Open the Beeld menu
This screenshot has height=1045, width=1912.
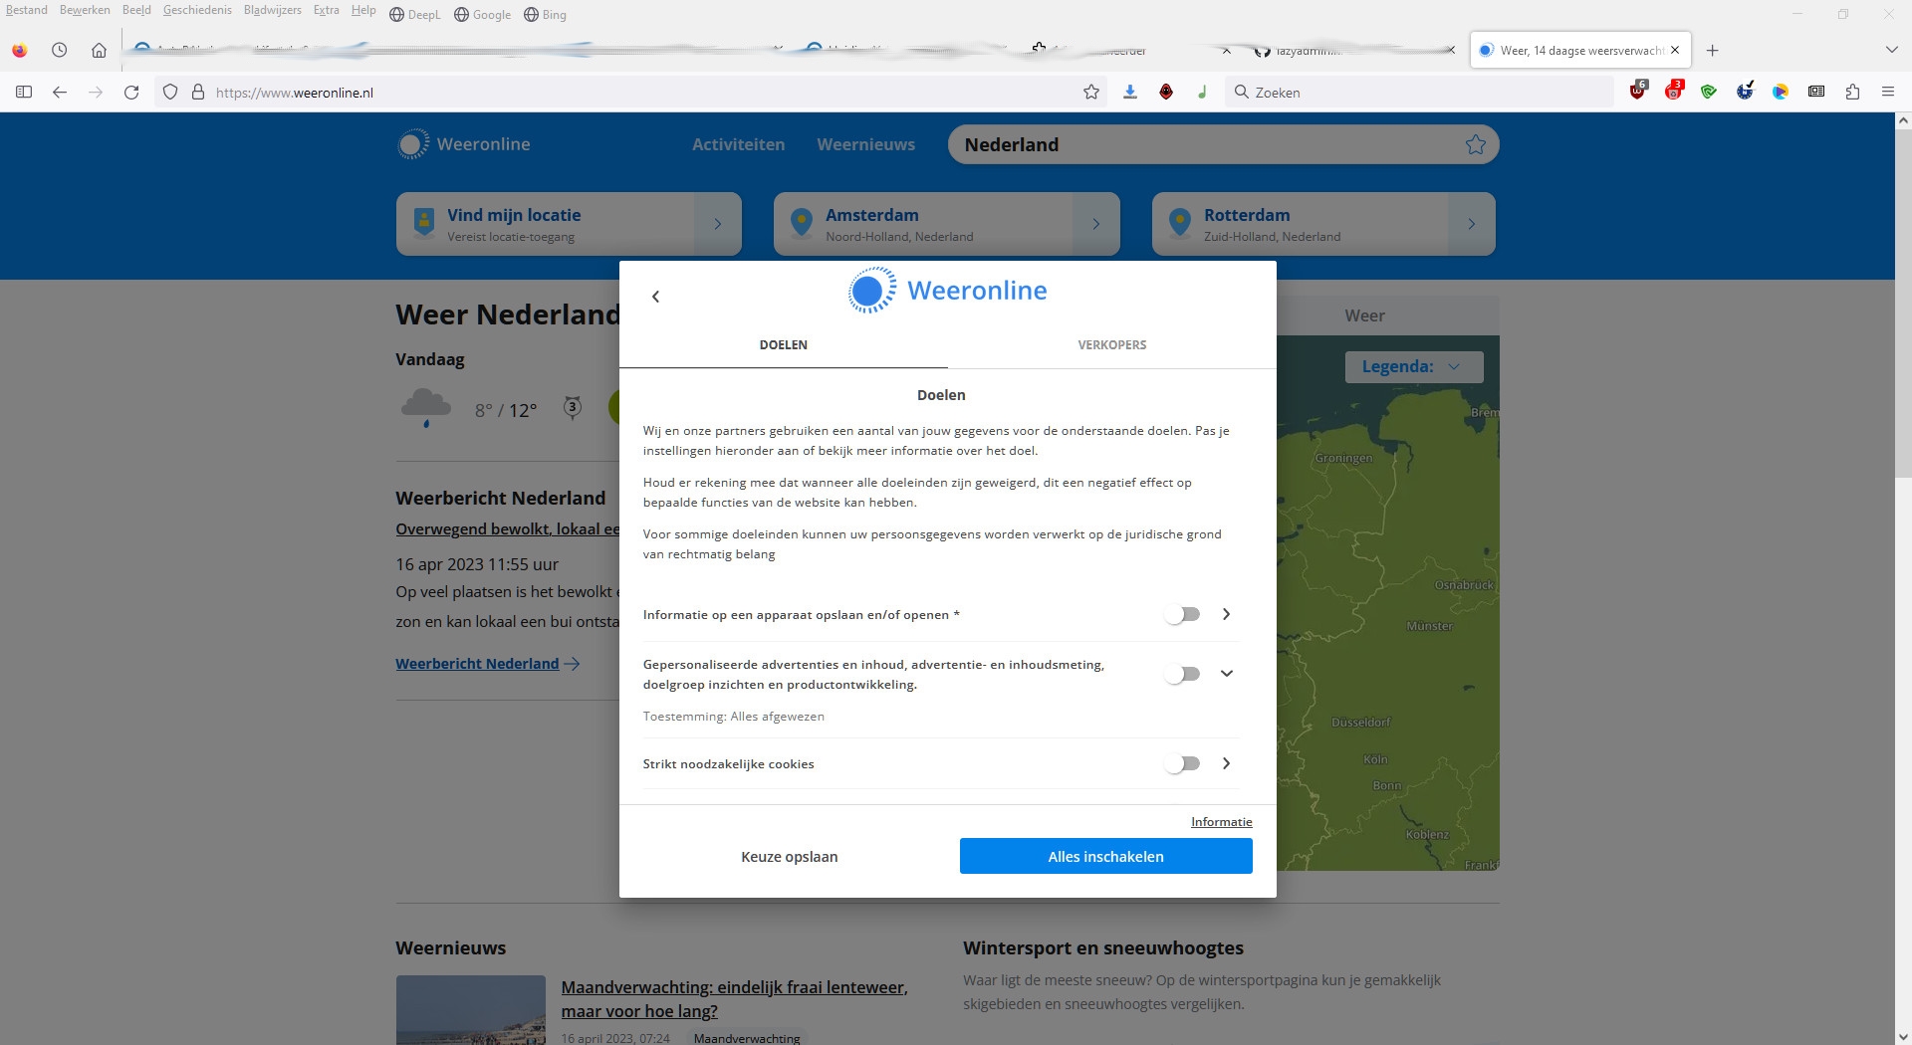(136, 10)
